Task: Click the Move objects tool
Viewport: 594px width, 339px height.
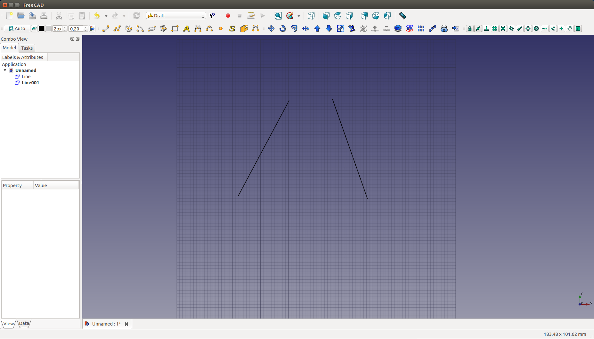Action: 271,29
